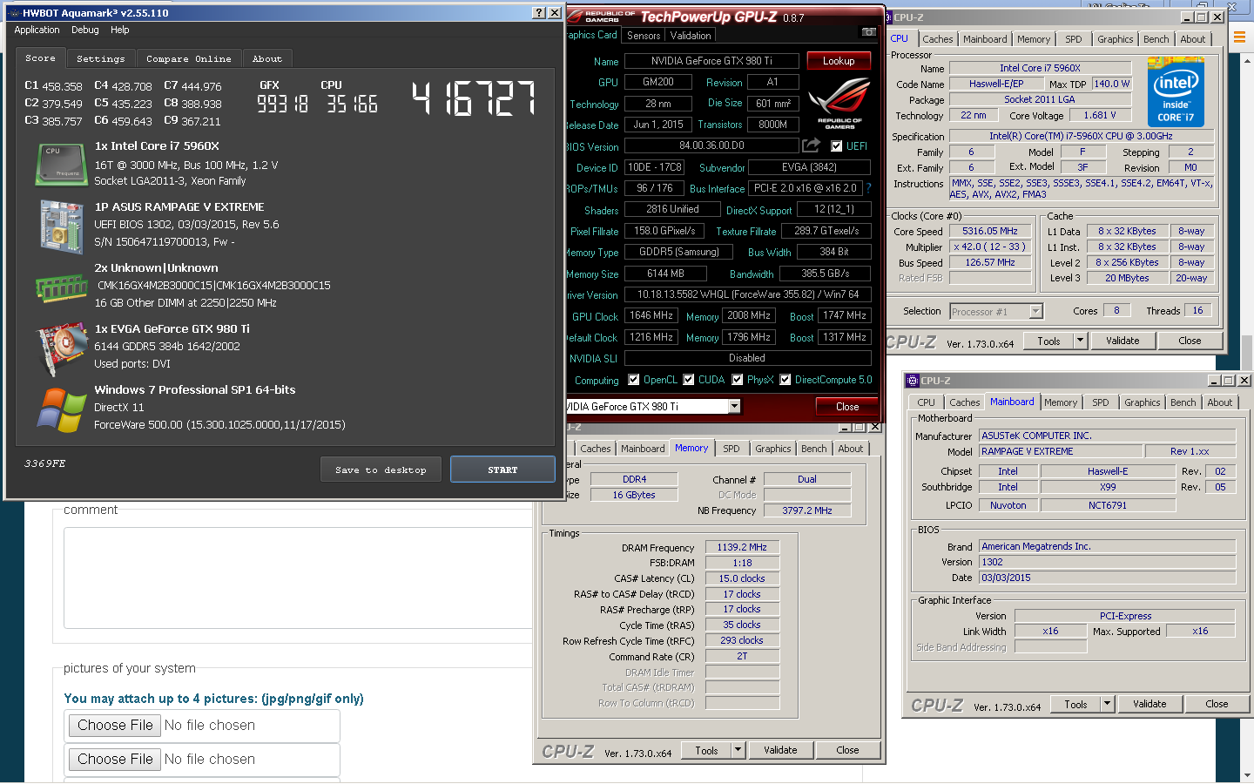Screen dimensions: 1254x784
Task: Click the motherboard icon next to ASUS RAMPAGE
Action: pyautogui.click(x=61, y=226)
